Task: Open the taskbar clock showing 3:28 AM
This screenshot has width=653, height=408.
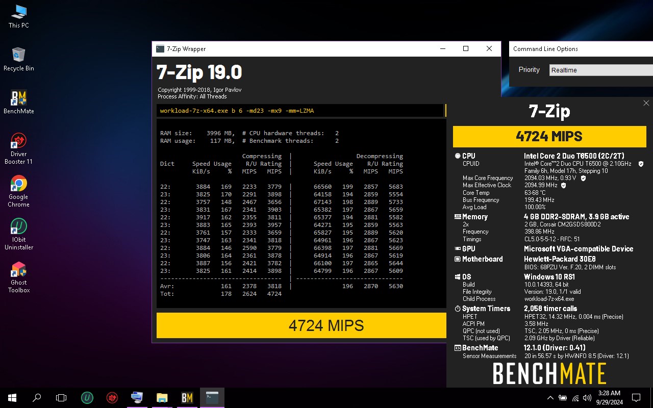Action: point(609,397)
